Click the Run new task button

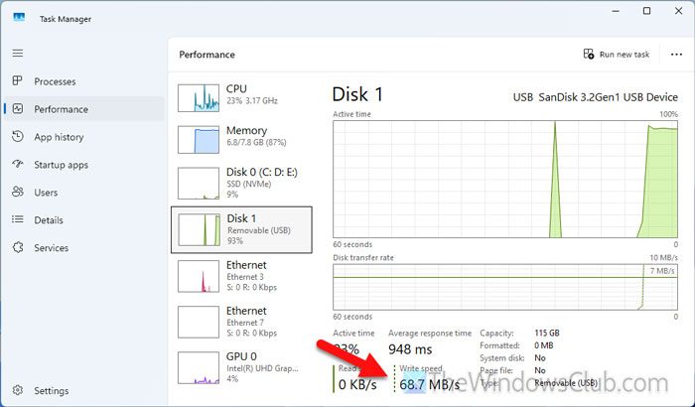click(615, 55)
